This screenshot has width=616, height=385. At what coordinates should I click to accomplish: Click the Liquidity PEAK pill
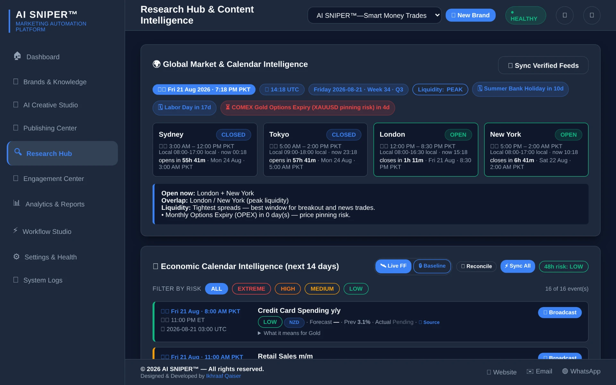click(x=440, y=90)
